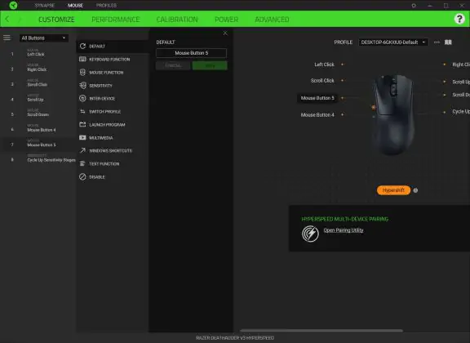This screenshot has height=343, width=470.
Task: Click the Default reset icon
Action: click(82, 46)
